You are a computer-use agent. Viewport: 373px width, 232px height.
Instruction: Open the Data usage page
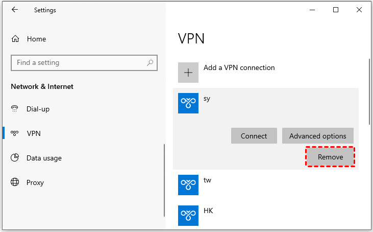pos(44,158)
